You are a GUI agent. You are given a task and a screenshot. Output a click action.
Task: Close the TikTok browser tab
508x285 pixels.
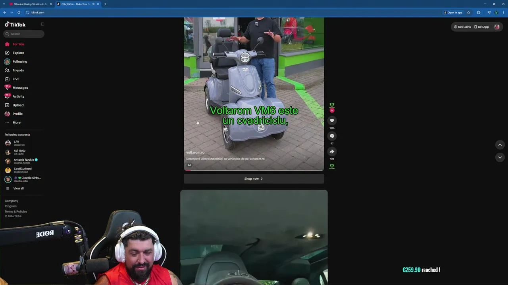click(98, 4)
